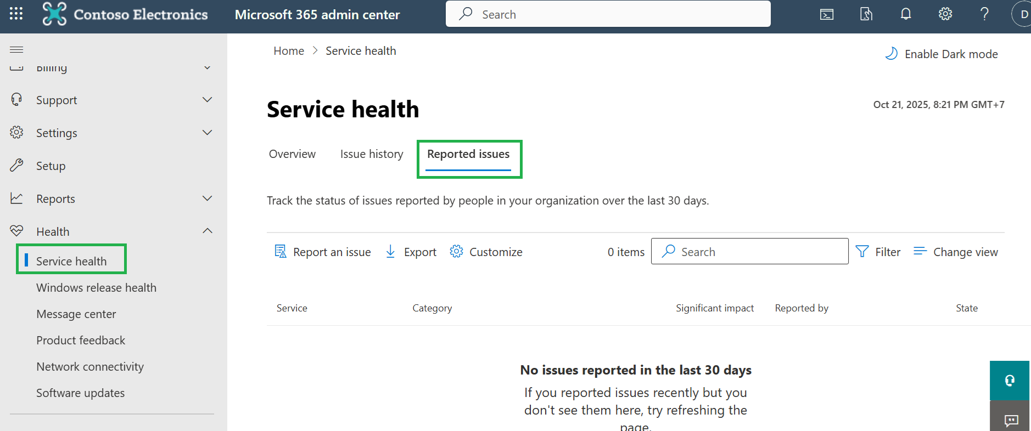The height and width of the screenshot is (431, 1031).
Task: Click the Filter button label
Action: pyautogui.click(x=888, y=252)
